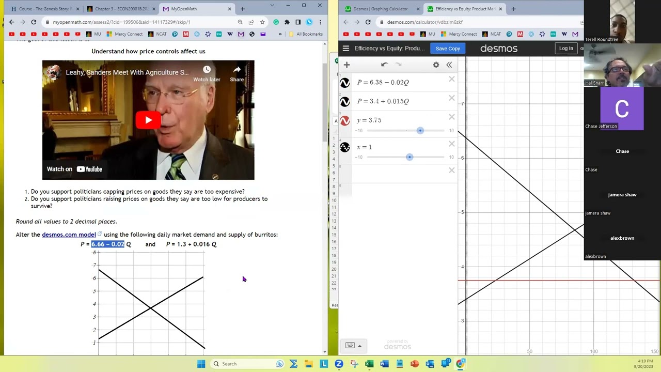Show the Desmos on-screen keypad
661x372 pixels.
click(350, 346)
